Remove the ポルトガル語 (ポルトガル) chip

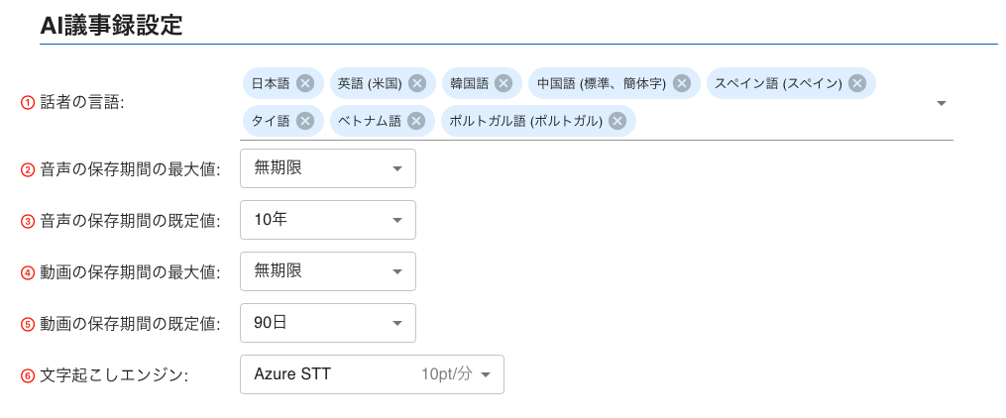click(x=617, y=121)
